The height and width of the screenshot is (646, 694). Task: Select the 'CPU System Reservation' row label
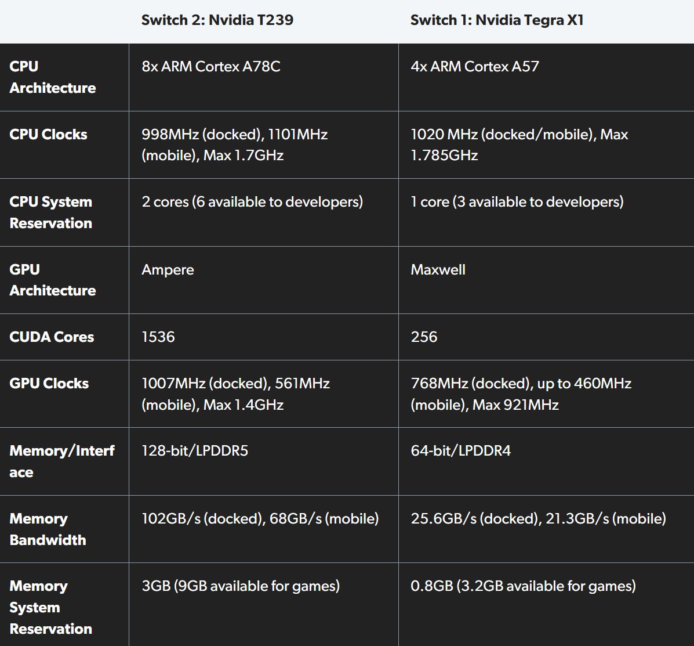pyautogui.click(x=51, y=212)
